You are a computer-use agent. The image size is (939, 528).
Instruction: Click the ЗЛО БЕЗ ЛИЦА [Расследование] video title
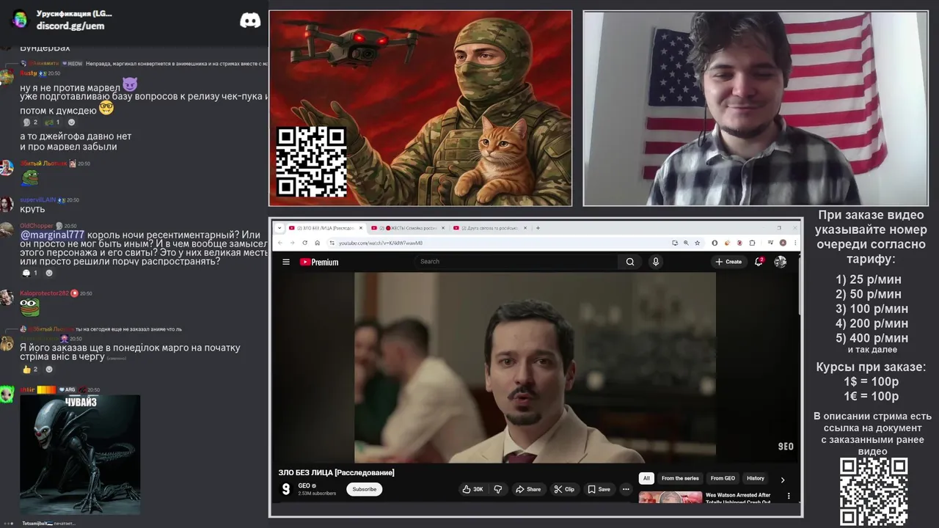(336, 472)
